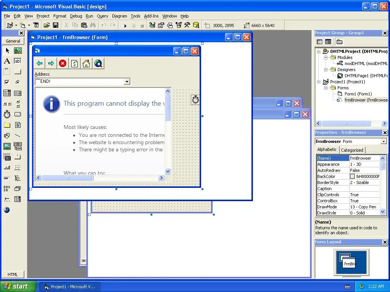
Task: Click View Code in Project Explorer
Action: tap(320, 42)
